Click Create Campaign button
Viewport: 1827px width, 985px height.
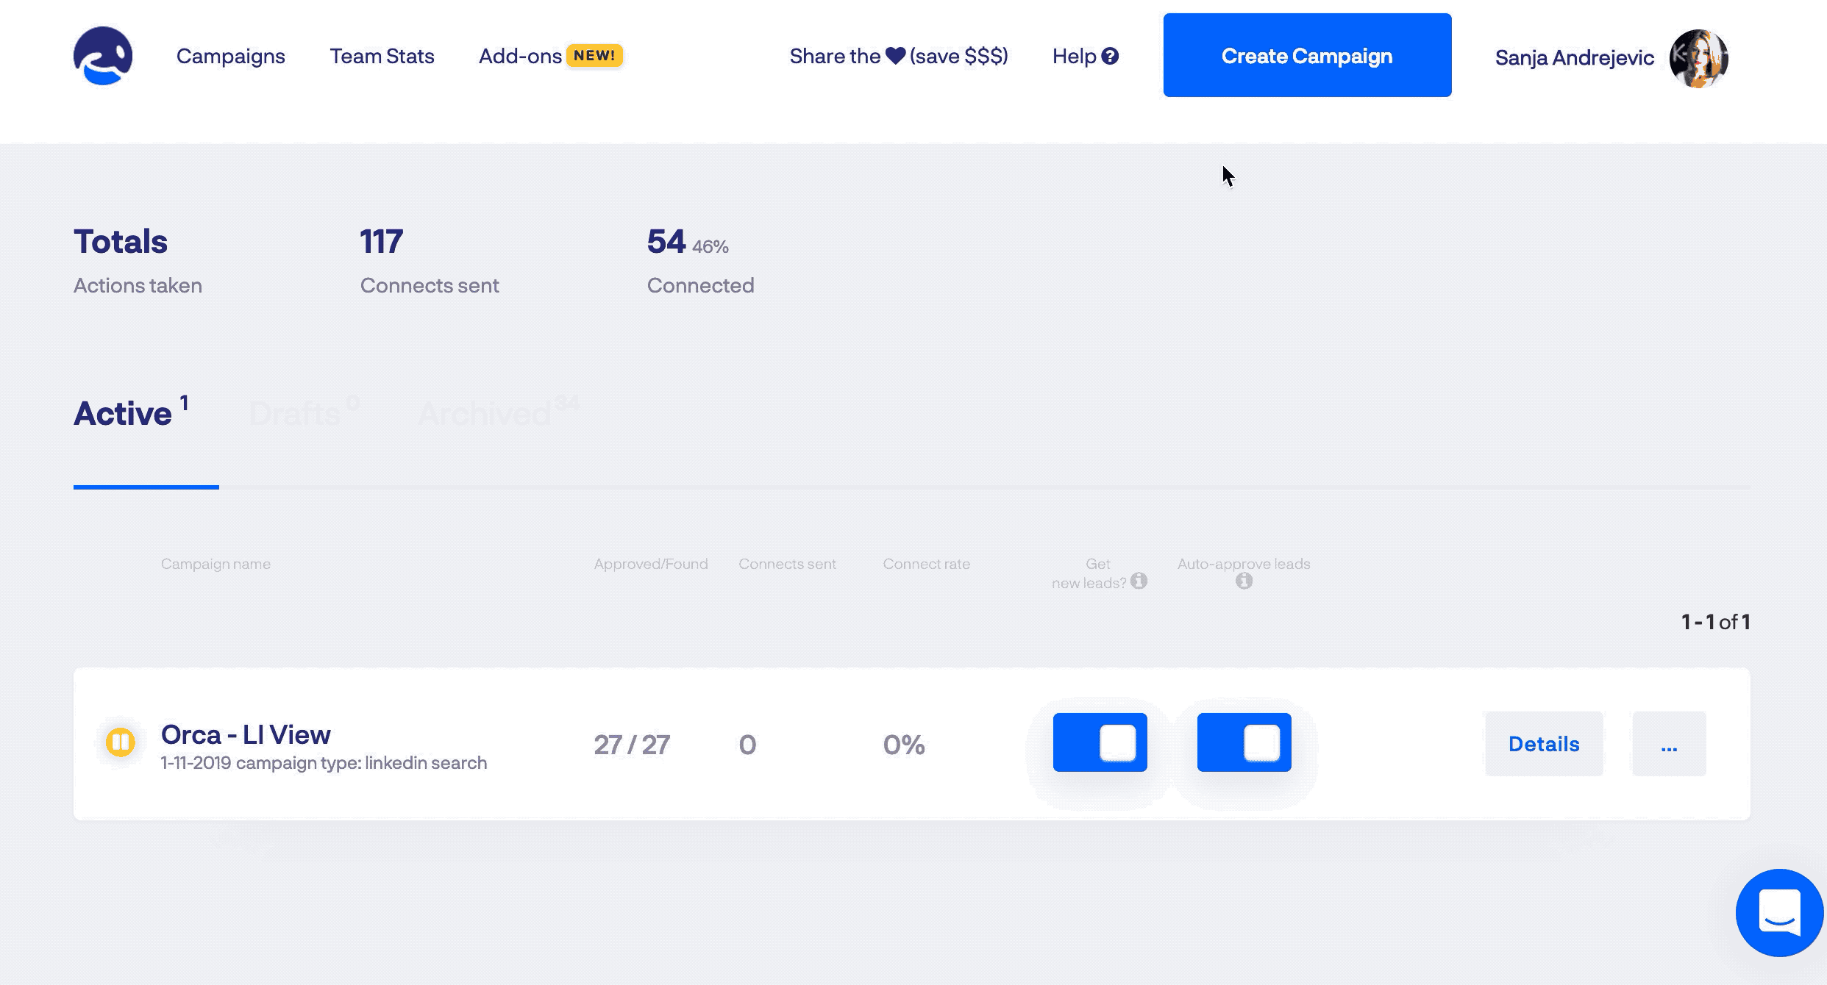[x=1307, y=55]
